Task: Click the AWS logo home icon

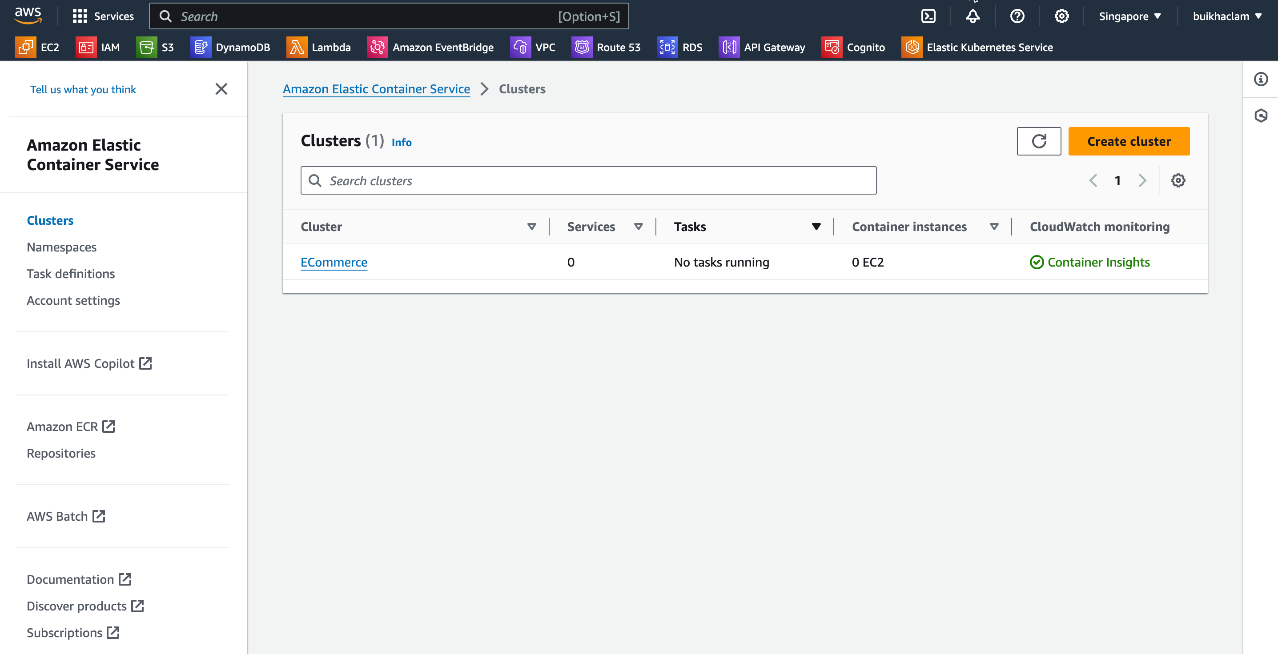Action: 28,16
